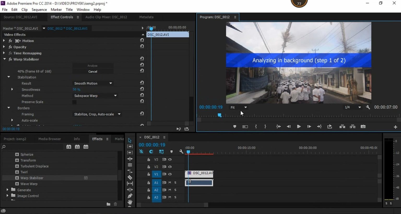Open Result Smooth Motion dropdown

tap(93, 83)
